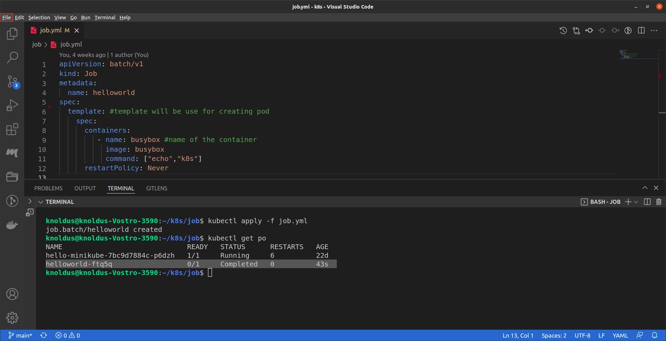Click Ln 13, Col 1 cursor position

click(x=518, y=335)
